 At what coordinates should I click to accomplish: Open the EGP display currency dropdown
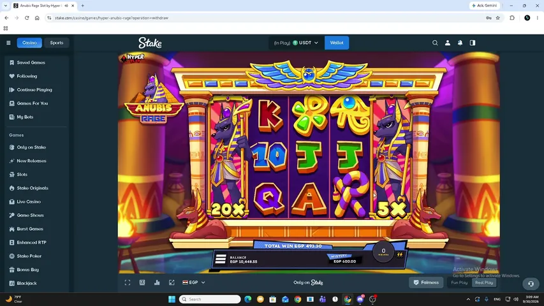(194, 282)
